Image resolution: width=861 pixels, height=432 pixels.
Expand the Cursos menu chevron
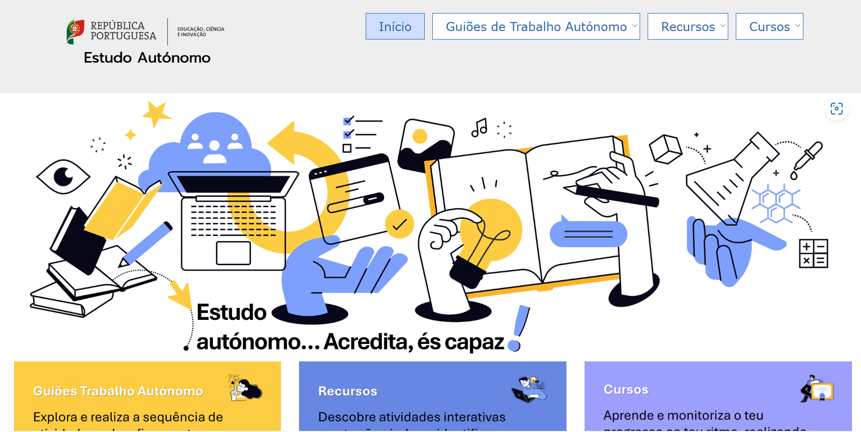[797, 26]
